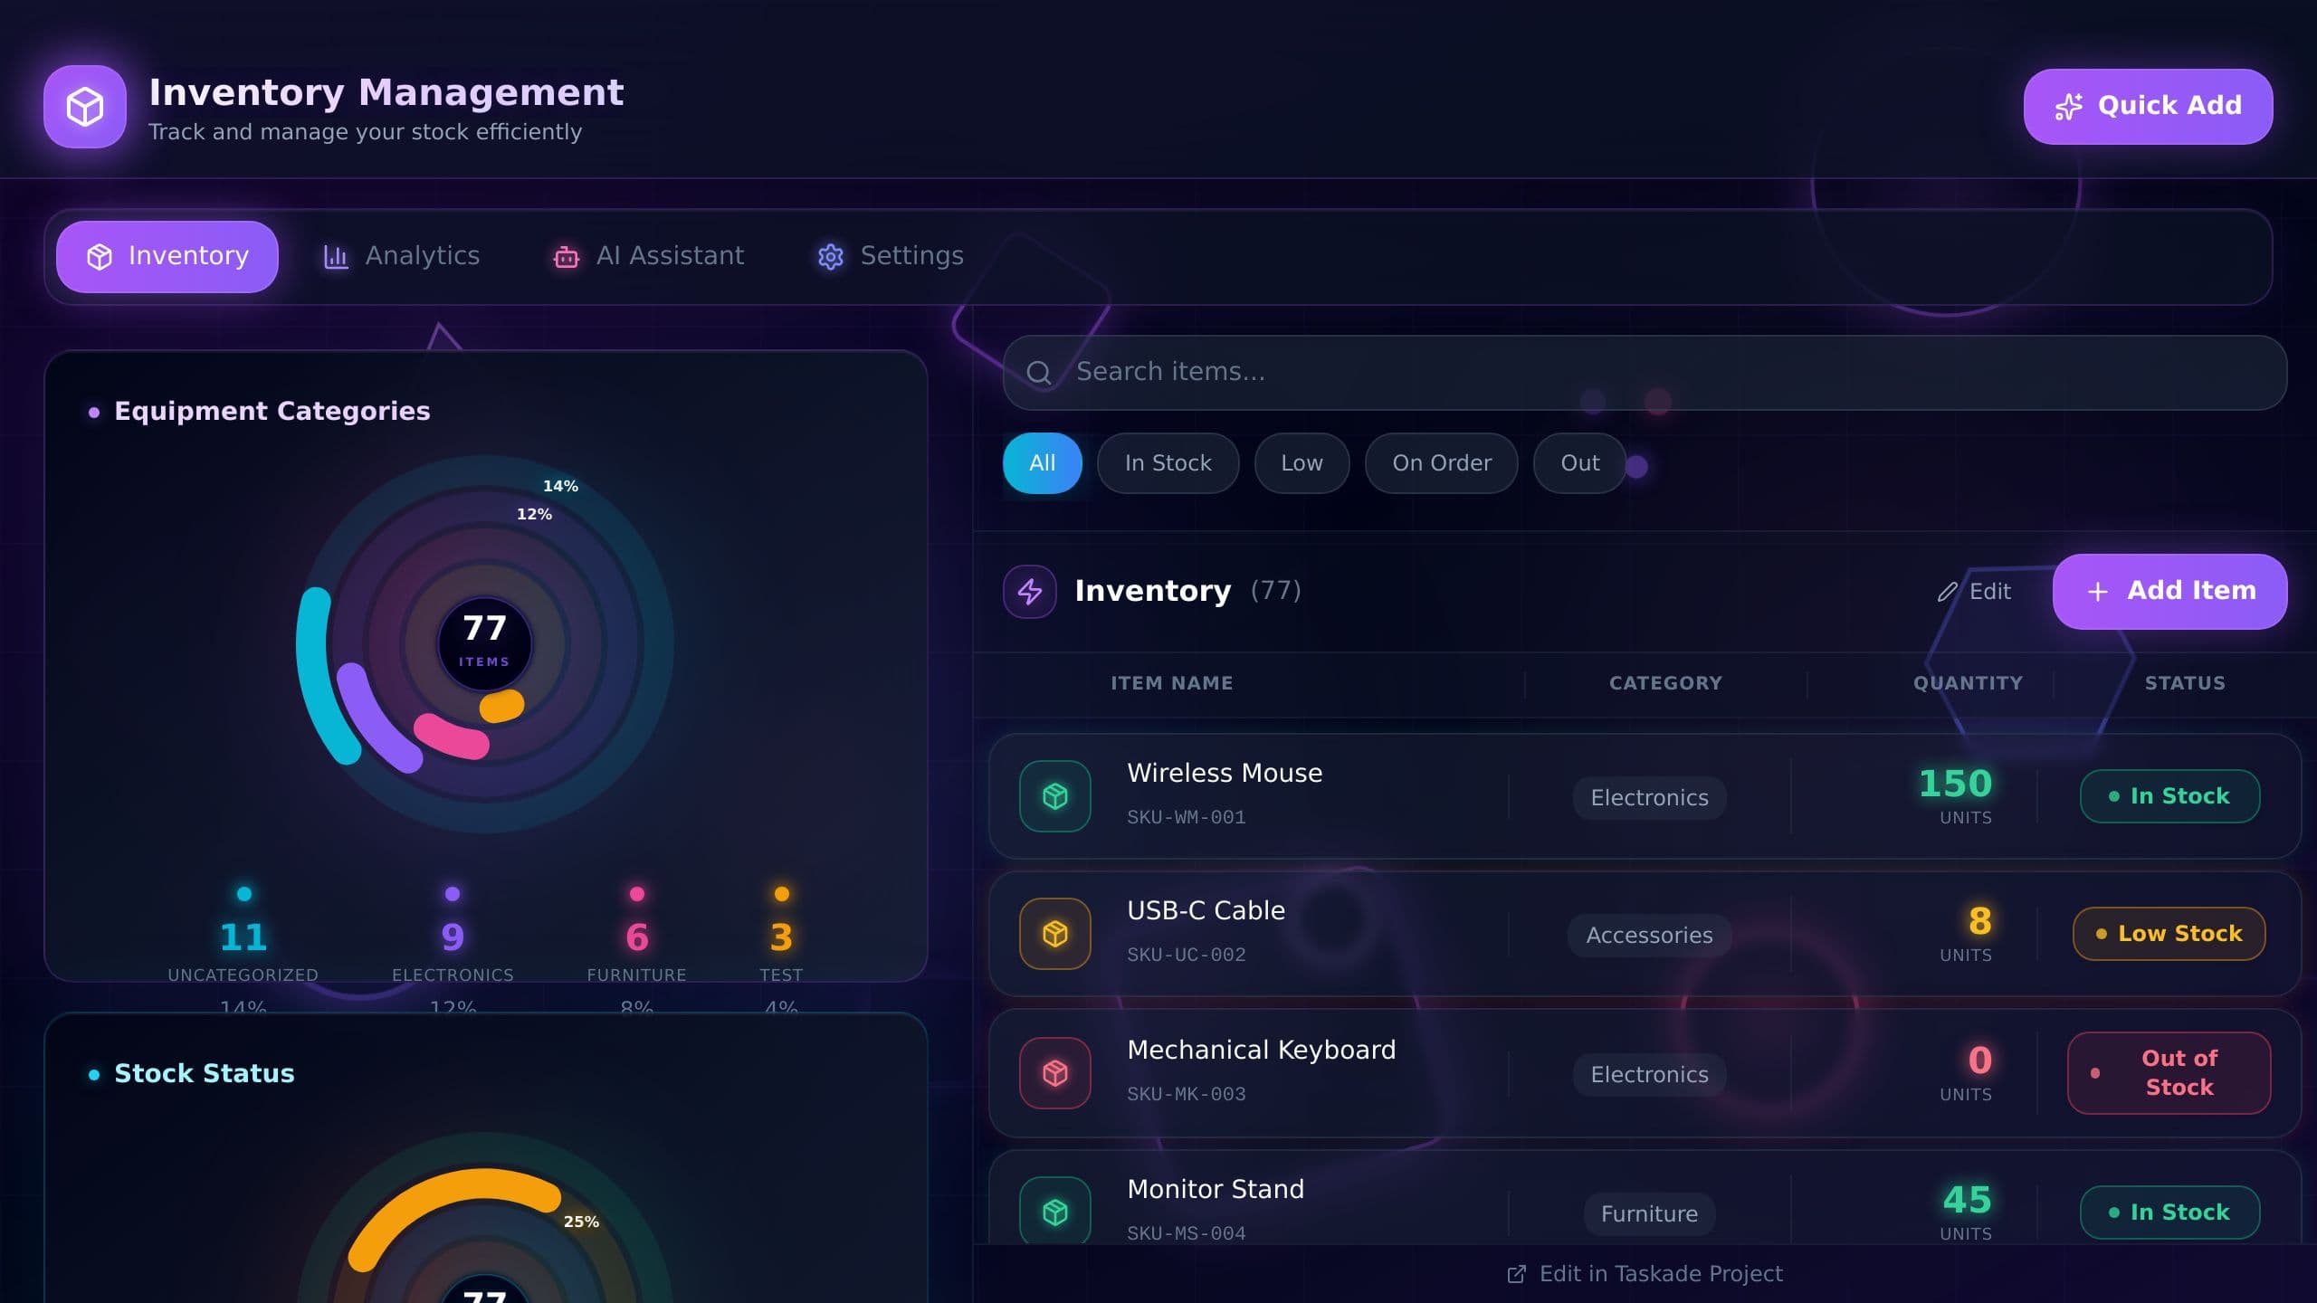Open the AI Assistant tab
Screen dimensions: 2317x1303
point(649,257)
